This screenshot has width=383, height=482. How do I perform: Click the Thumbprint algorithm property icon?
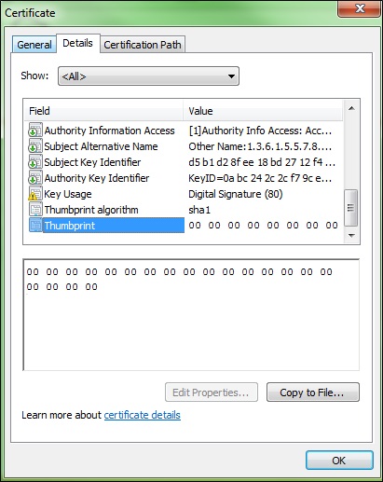click(35, 210)
